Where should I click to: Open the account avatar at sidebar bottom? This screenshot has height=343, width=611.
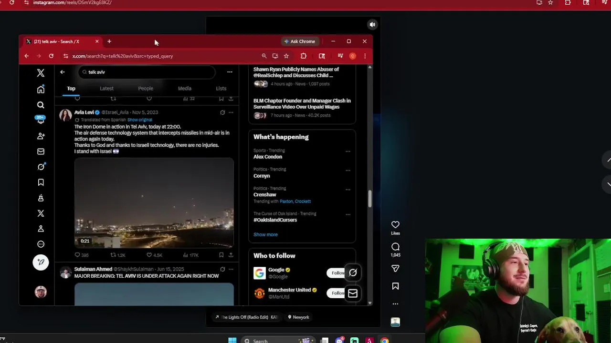click(41, 292)
